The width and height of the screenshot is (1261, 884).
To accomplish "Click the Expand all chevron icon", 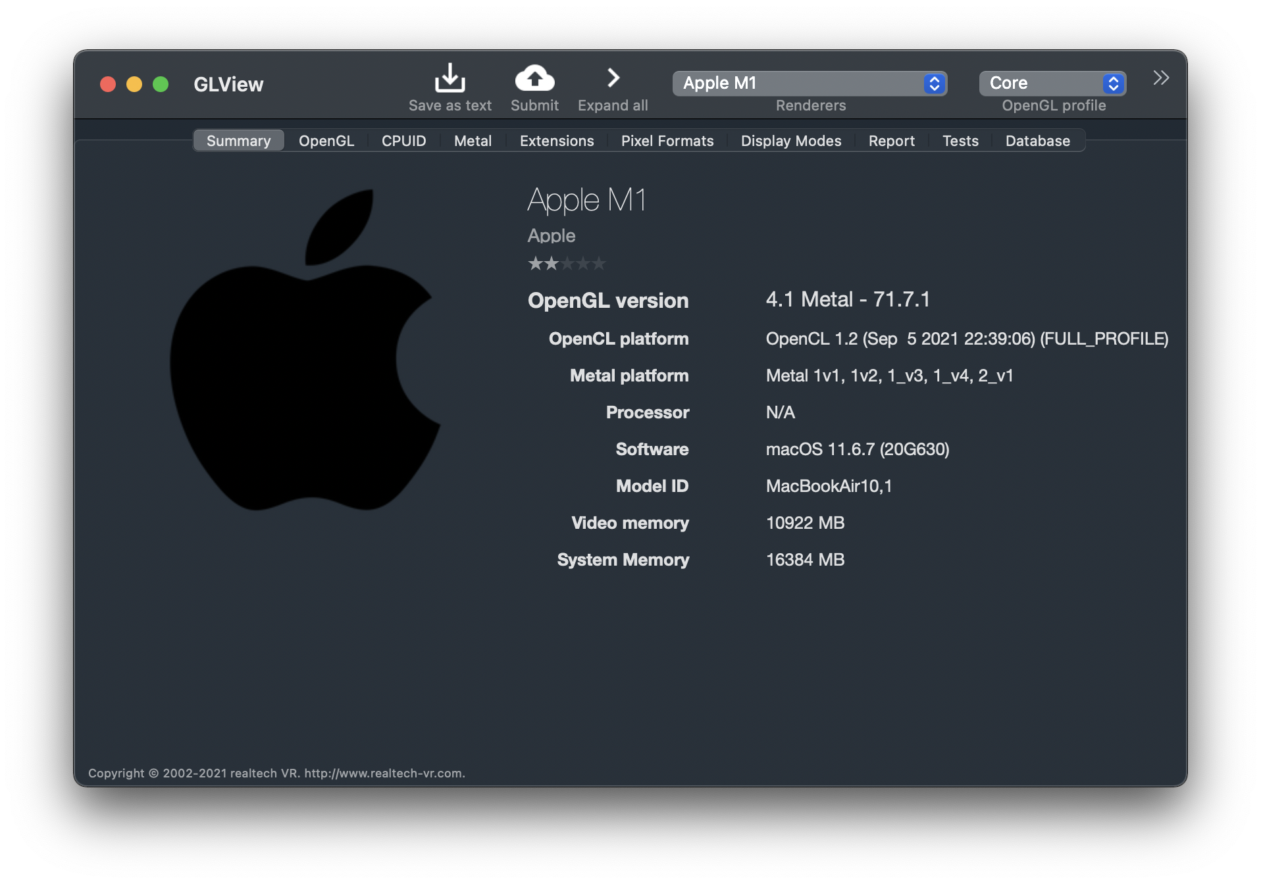I will coord(613,78).
